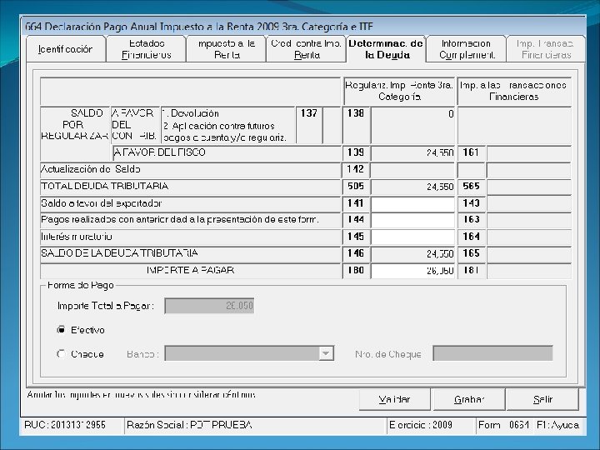Click 'Saldo a favor del exportador' label
Viewport: 600px width, 450px height.
(x=102, y=203)
